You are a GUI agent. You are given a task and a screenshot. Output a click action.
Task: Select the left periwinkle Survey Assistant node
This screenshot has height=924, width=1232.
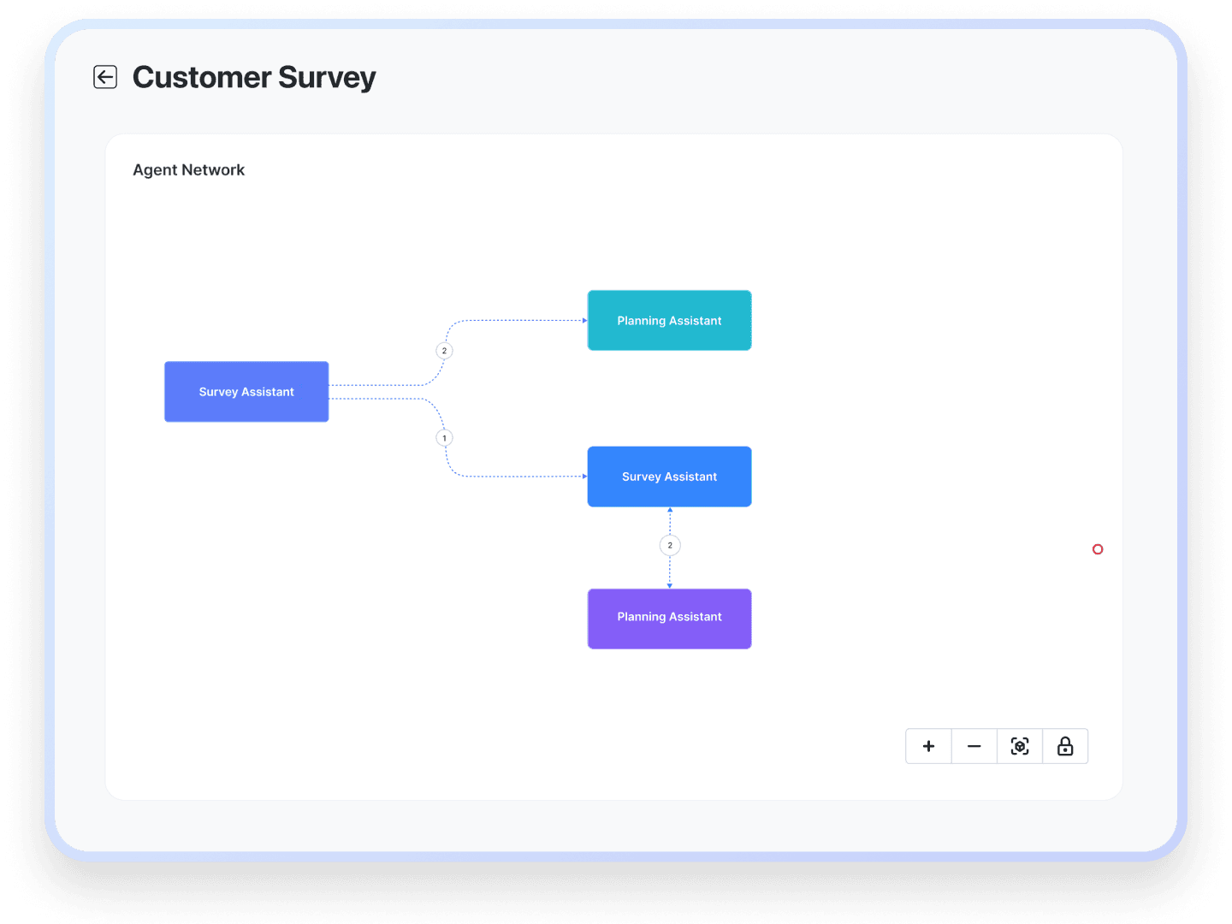[246, 392]
